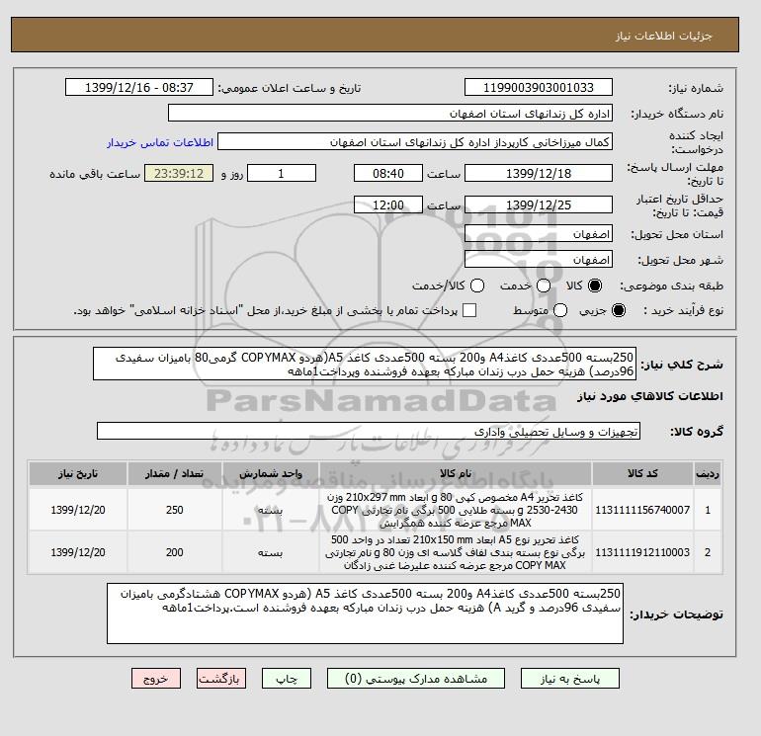The image size is (761, 736).
Task: Click the واحد شمارش column header
Action: (271, 473)
